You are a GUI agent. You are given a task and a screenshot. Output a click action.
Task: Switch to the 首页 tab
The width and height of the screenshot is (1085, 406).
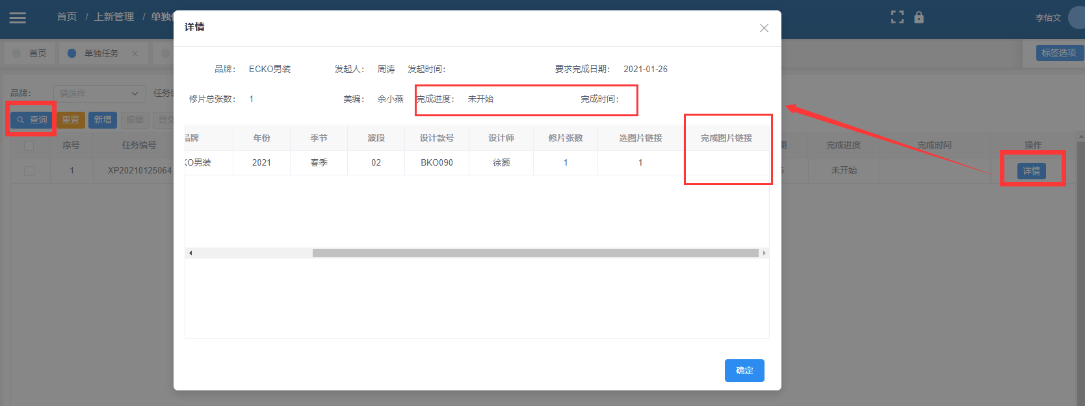(31, 53)
